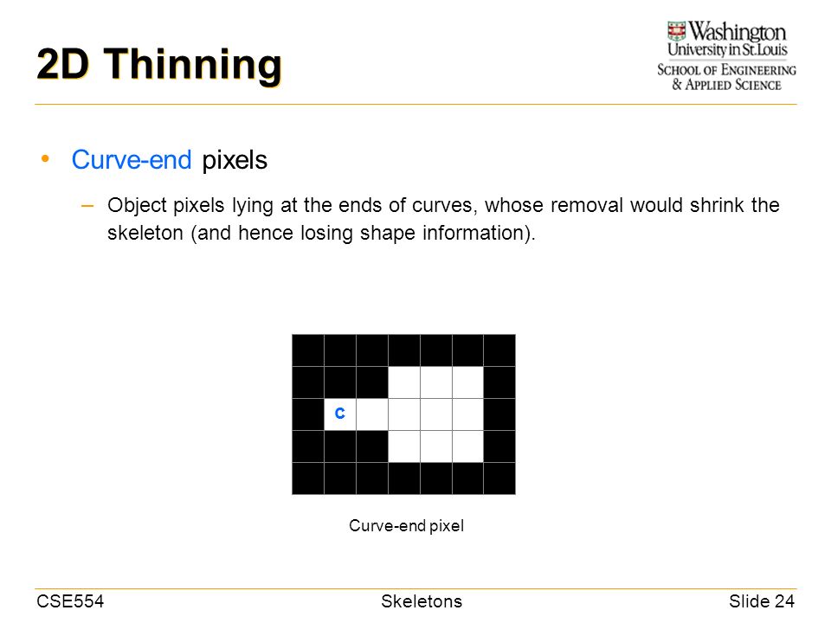Click the orange dash before Object pixels
This screenshot has width=831, height=623.
87,206
